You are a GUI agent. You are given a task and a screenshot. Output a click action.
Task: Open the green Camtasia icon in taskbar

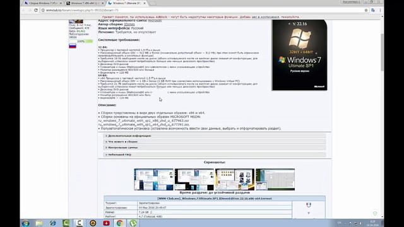pos(66,223)
